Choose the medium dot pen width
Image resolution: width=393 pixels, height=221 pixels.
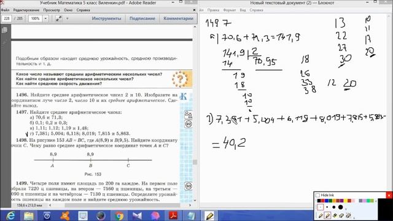[x=334, y=207]
